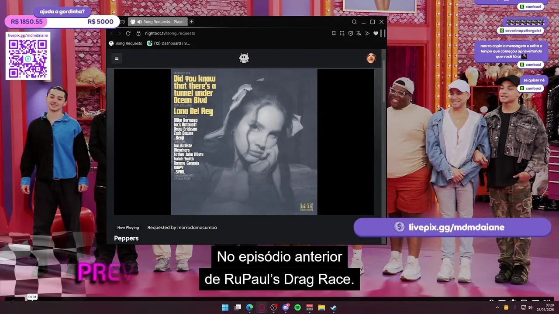The width and height of the screenshot is (559, 314).
Task: Click the livepix.gg/mdmdaiane banner
Action: (x=452, y=227)
